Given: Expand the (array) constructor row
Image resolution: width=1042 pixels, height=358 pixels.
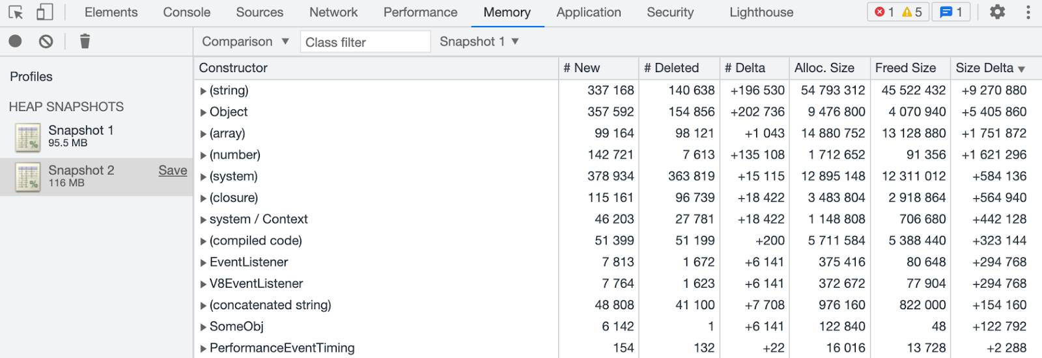Looking at the screenshot, I should pyautogui.click(x=203, y=134).
